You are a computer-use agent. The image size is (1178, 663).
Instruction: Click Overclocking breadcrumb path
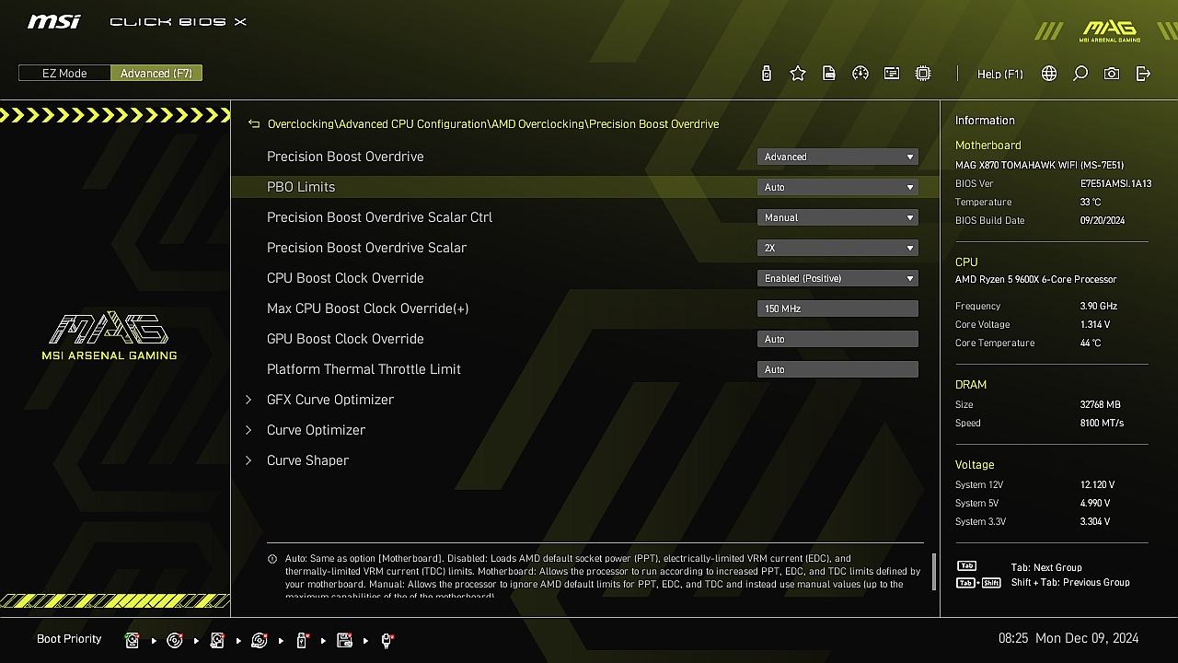click(301, 123)
